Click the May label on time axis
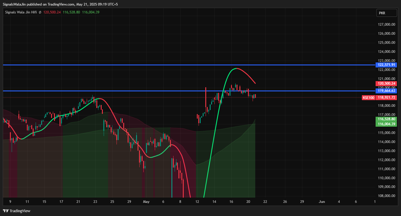Viewport: 401px width, 216px height. pos(146,202)
